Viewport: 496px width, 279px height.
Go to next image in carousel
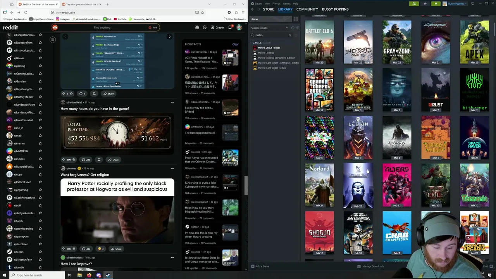pos(169,37)
